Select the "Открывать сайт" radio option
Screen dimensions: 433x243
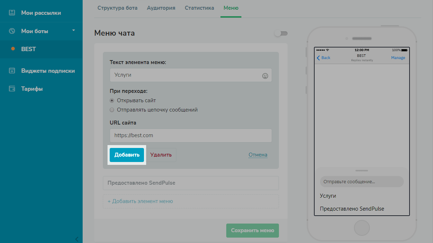(x=112, y=100)
